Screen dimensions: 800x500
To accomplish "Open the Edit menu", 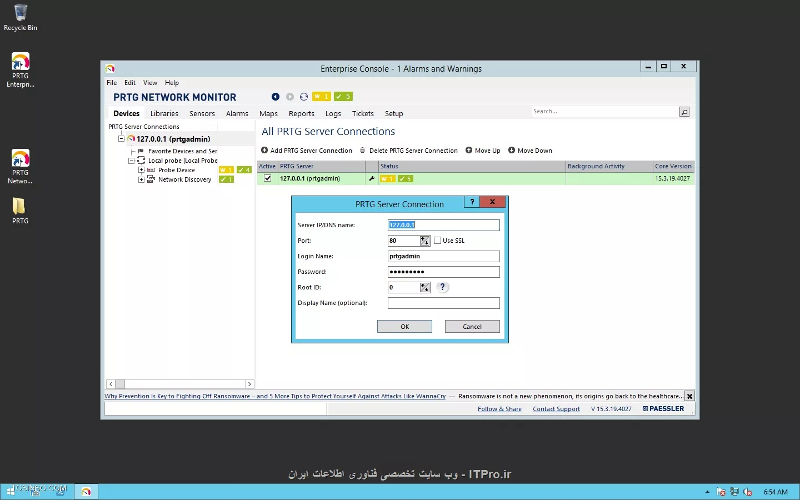I will pyautogui.click(x=130, y=83).
